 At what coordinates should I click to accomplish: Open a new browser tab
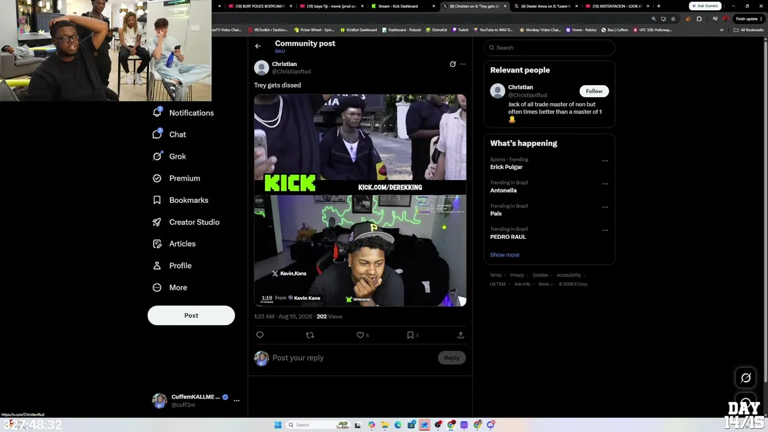coord(658,6)
